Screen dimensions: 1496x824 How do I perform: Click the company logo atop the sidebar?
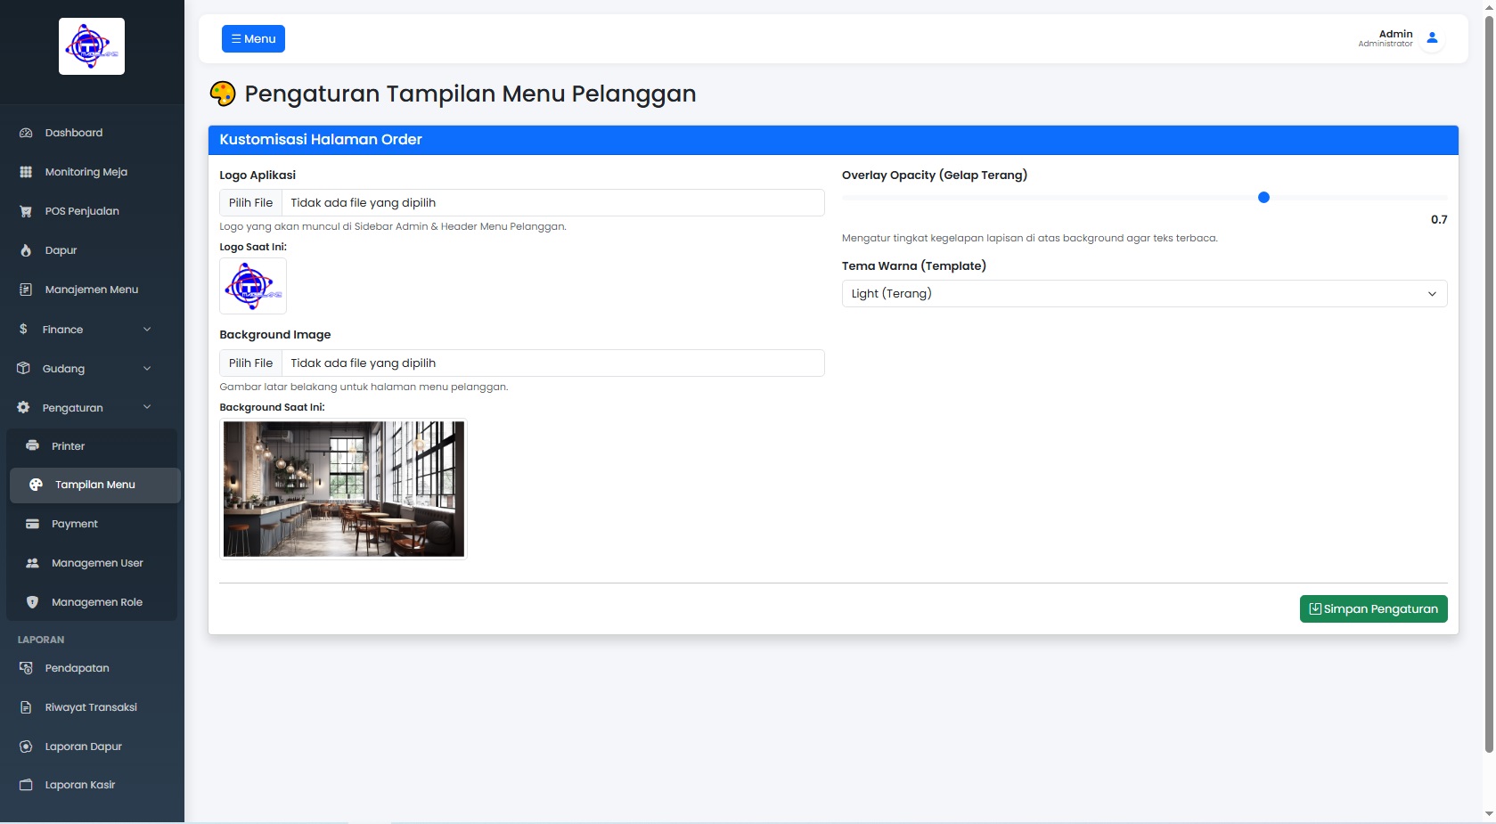(x=92, y=46)
